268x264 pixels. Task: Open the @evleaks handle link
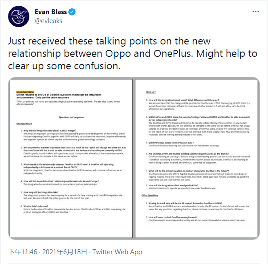pyautogui.click(x=49, y=20)
